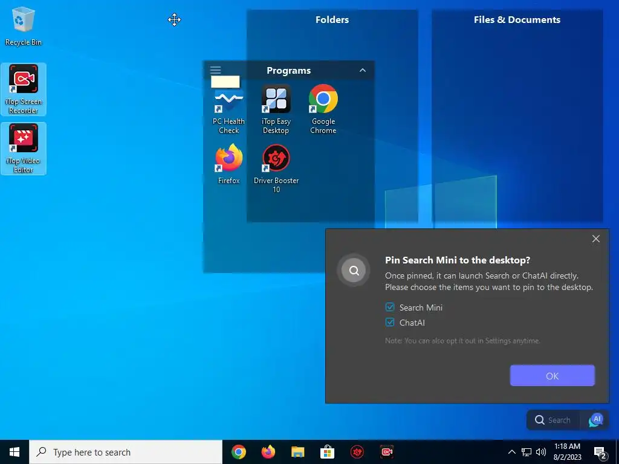Open the Action Center notifications icon
The height and width of the screenshot is (464, 619).
(600, 452)
